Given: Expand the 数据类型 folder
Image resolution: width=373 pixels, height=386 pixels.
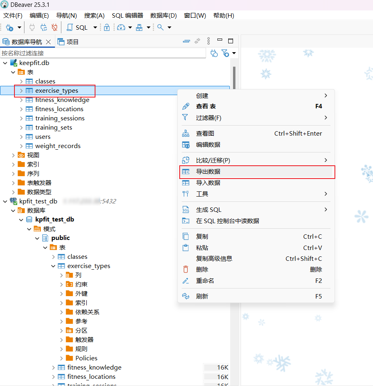Looking at the screenshot, I should pyautogui.click(x=13, y=192).
